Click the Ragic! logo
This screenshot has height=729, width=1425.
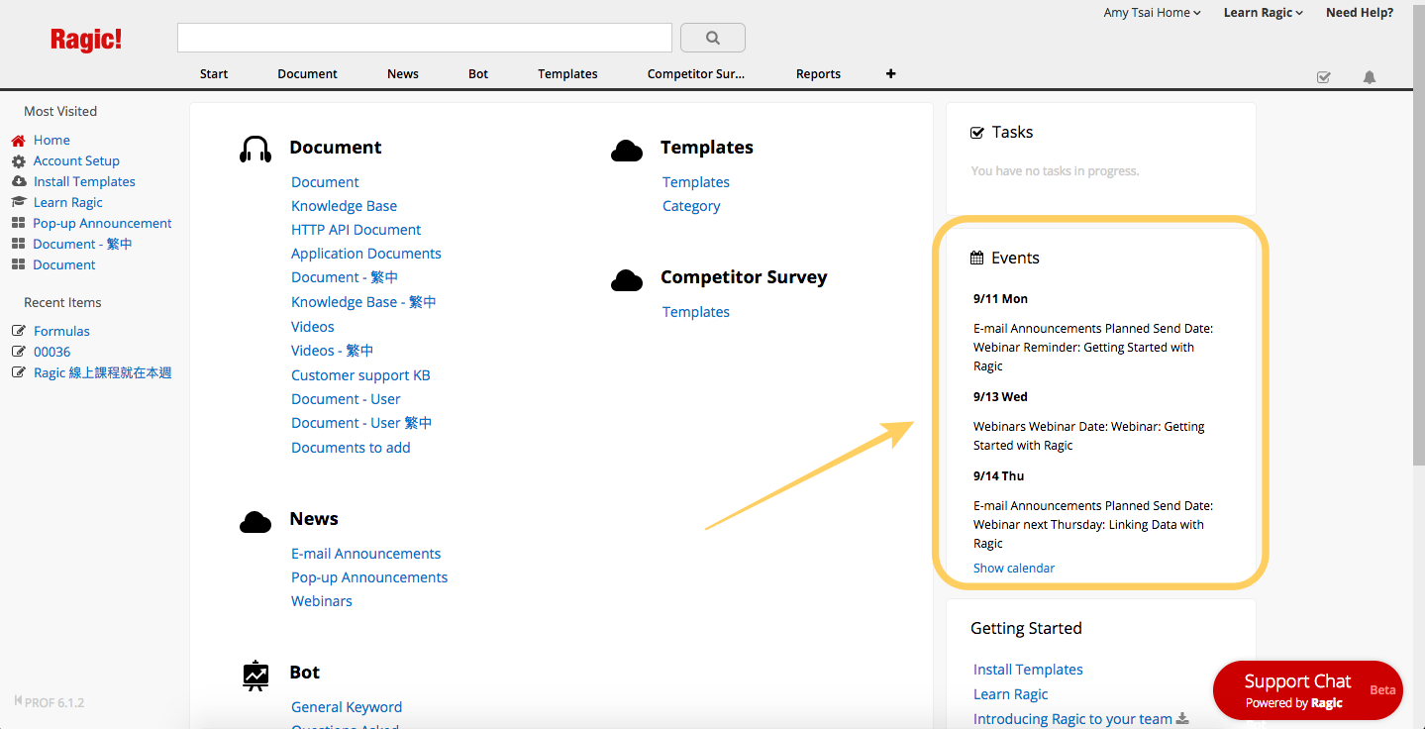point(86,40)
